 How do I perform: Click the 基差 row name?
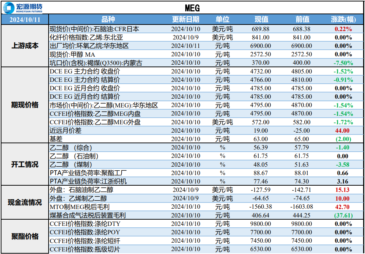pos(56,139)
